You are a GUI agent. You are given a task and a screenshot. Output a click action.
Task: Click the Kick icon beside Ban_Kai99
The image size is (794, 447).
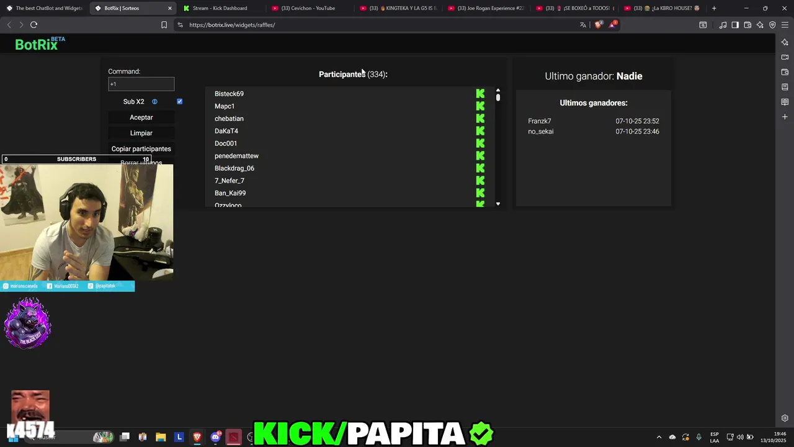[x=480, y=193]
